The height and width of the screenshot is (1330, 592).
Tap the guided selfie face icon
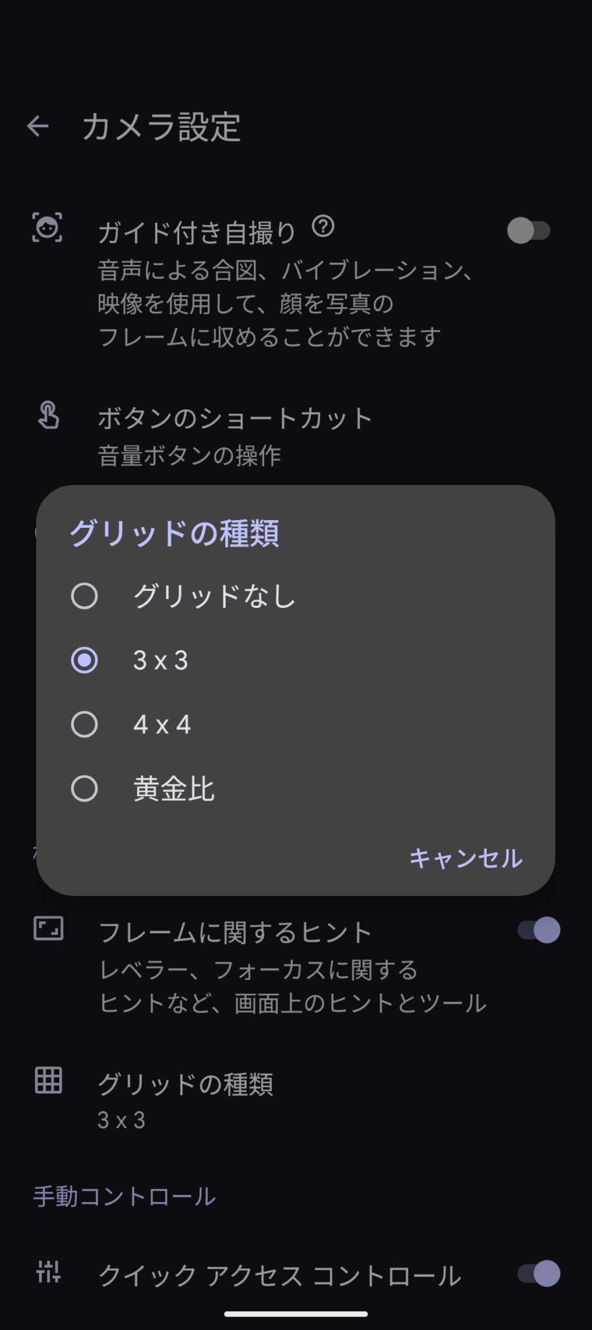click(47, 228)
